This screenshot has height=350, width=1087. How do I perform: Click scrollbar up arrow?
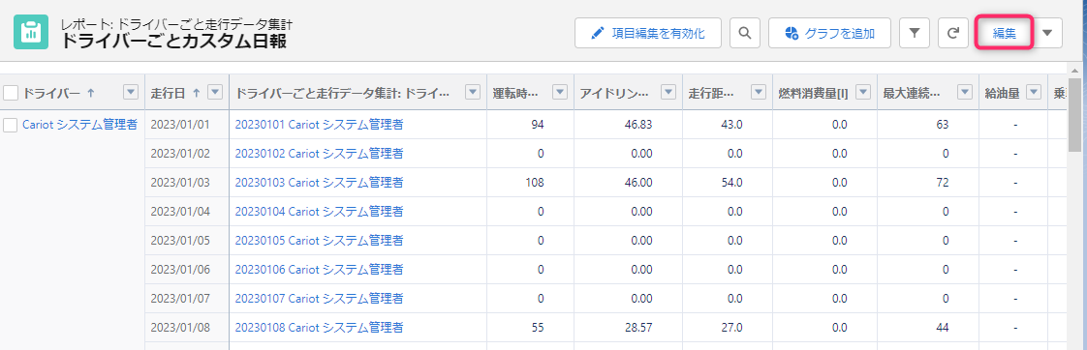(1074, 70)
